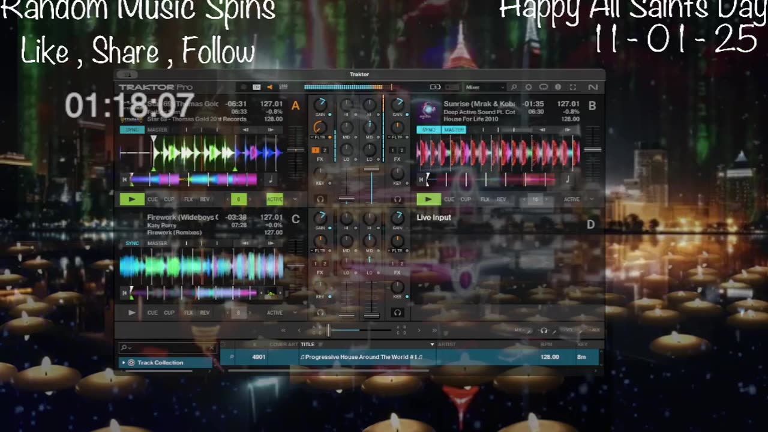Expand Deck A advanced panel arrow
Screen dimensions: 768x432
click(x=295, y=199)
